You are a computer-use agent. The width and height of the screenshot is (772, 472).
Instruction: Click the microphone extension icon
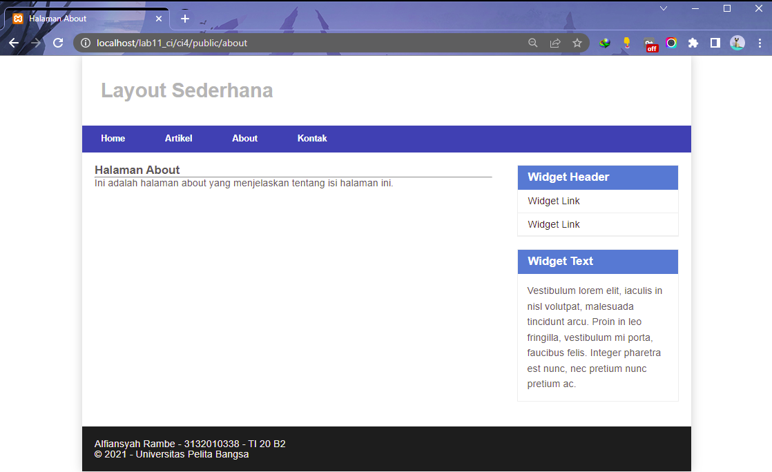627,42
